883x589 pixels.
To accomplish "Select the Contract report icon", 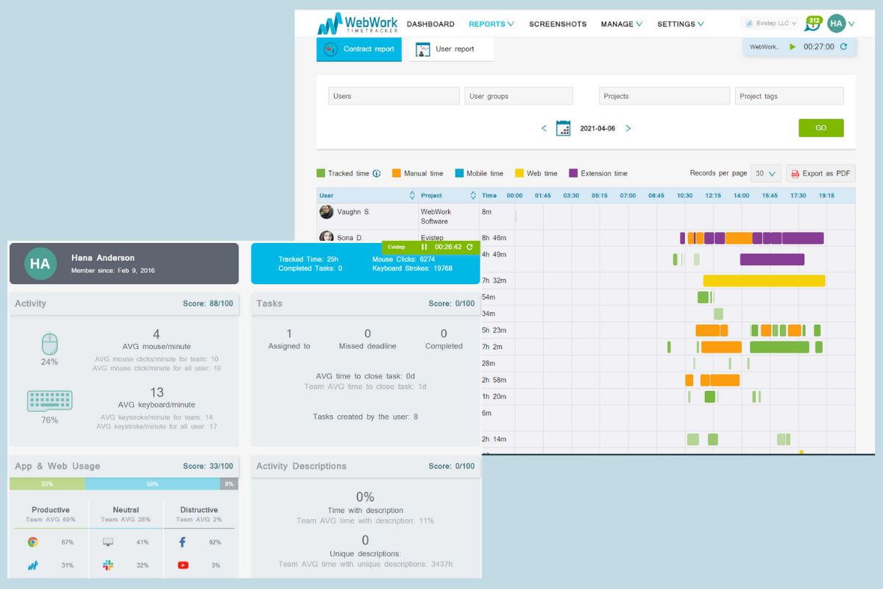I will pyautogui.click(x=332, y=49).
